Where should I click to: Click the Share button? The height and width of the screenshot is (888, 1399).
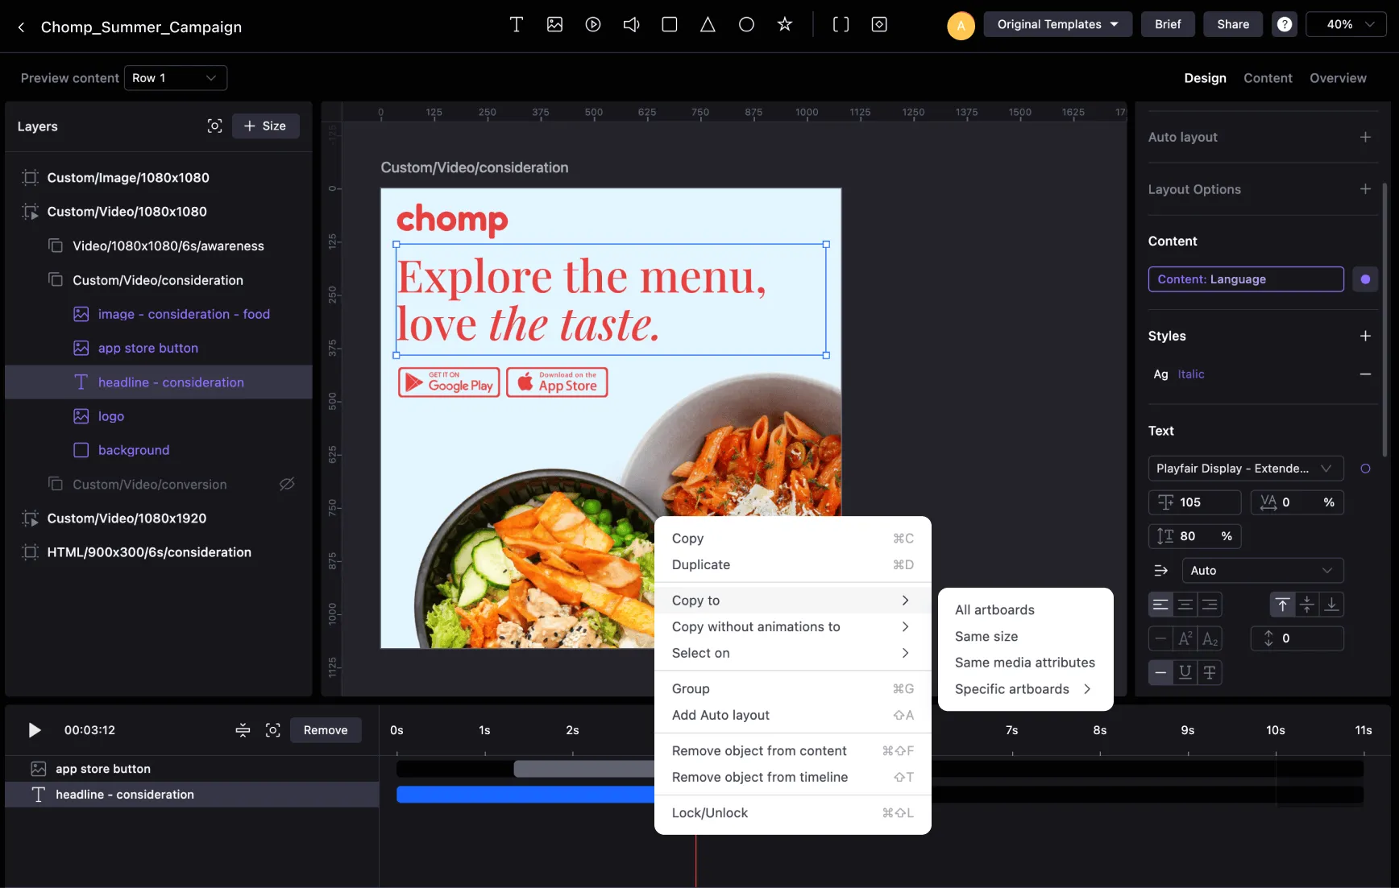click(x=1233, y=24)
